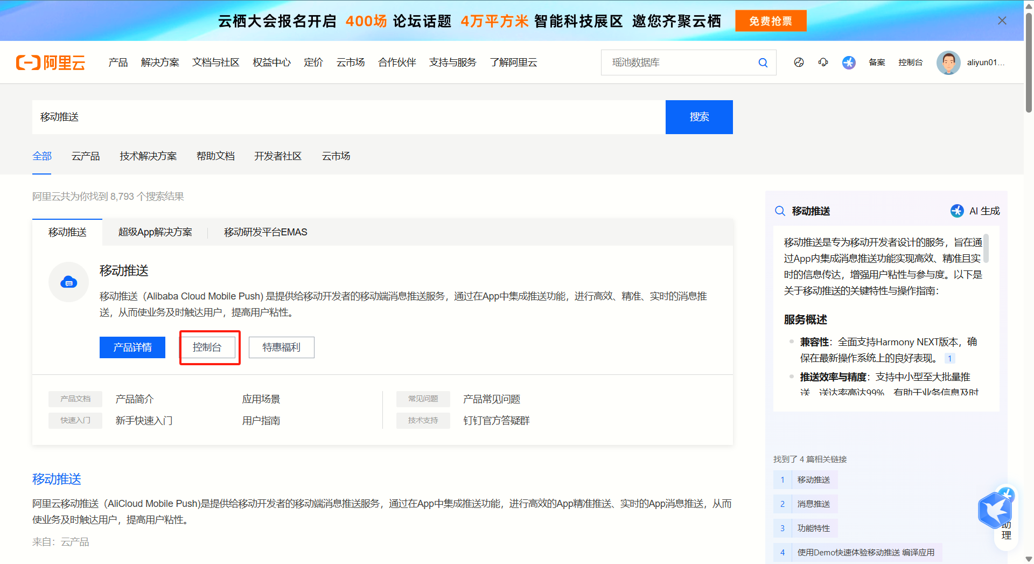Open the 产品常见问题 link

point(492,399)
